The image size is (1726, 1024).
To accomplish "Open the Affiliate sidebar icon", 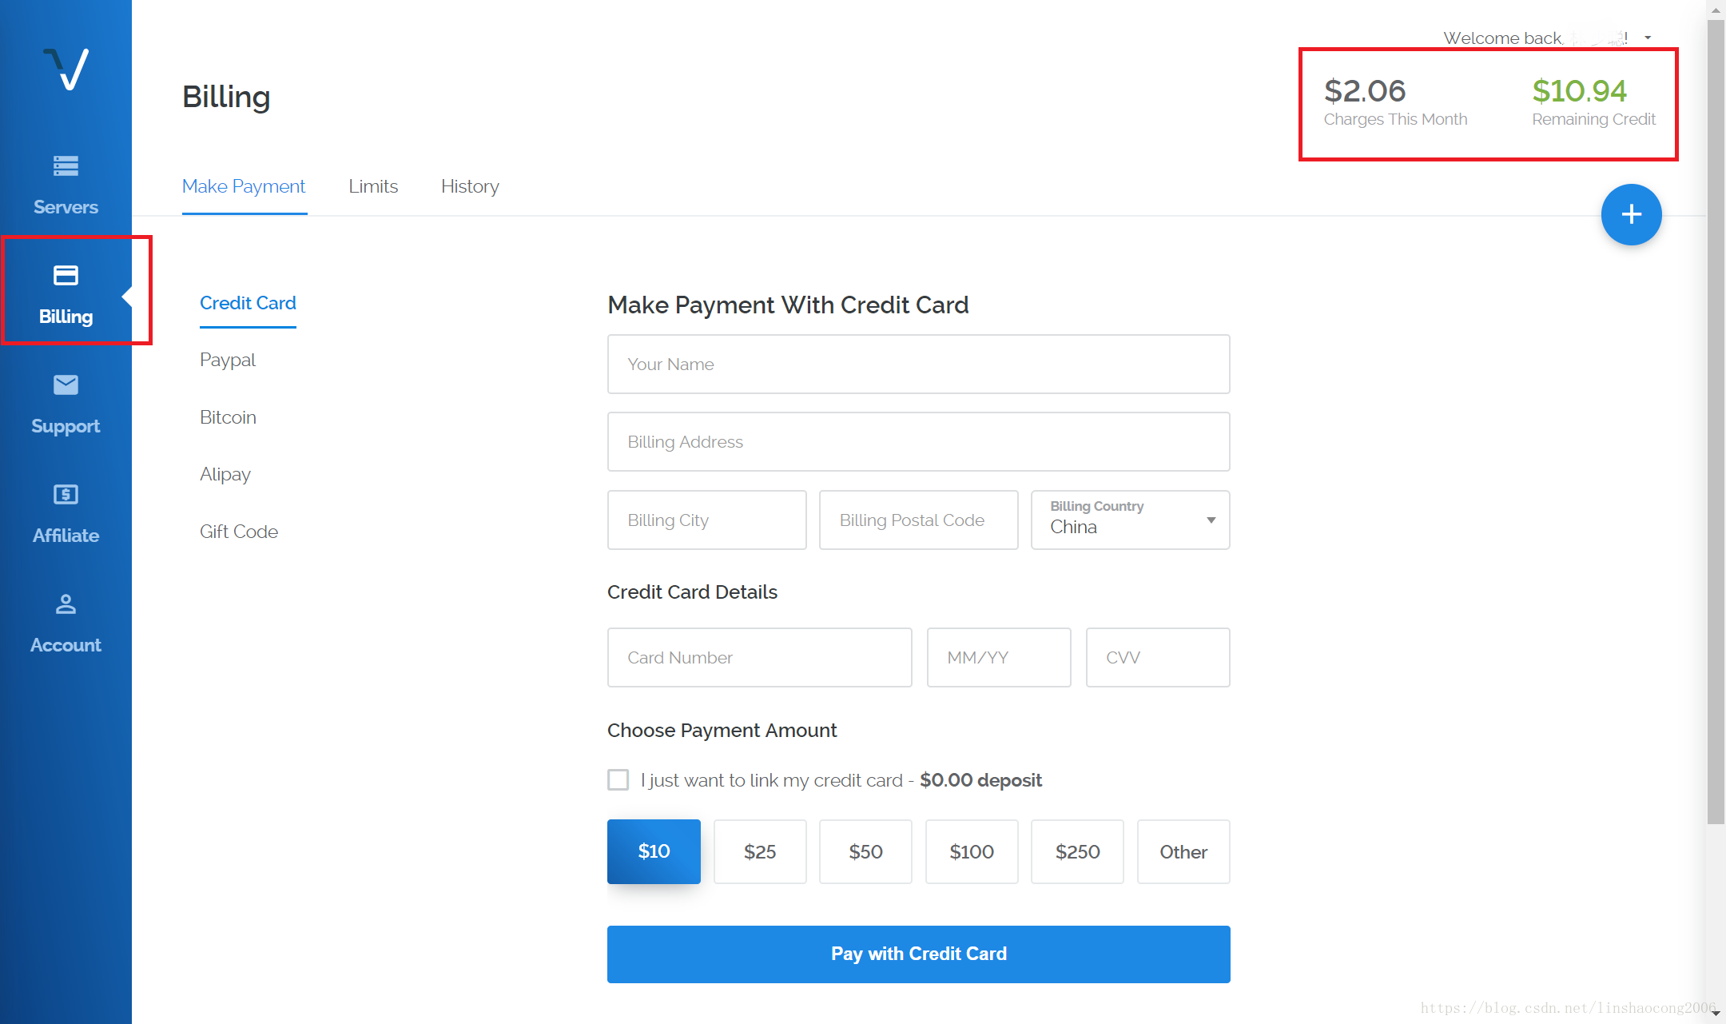I will coord(66,495).
